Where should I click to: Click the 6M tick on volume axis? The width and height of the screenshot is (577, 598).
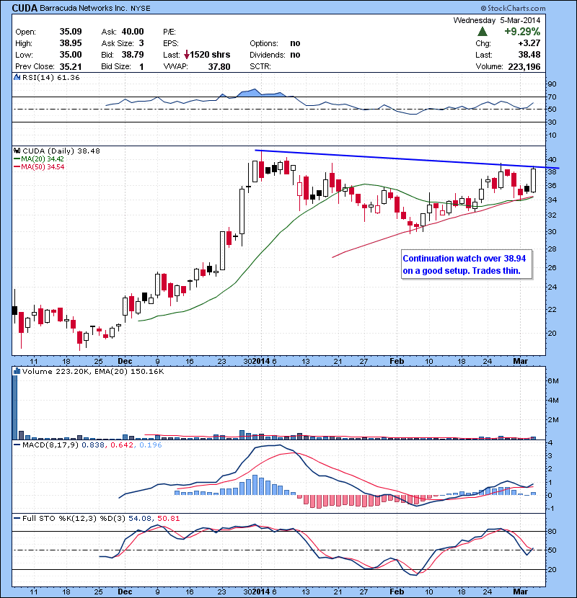pos(553,381)
